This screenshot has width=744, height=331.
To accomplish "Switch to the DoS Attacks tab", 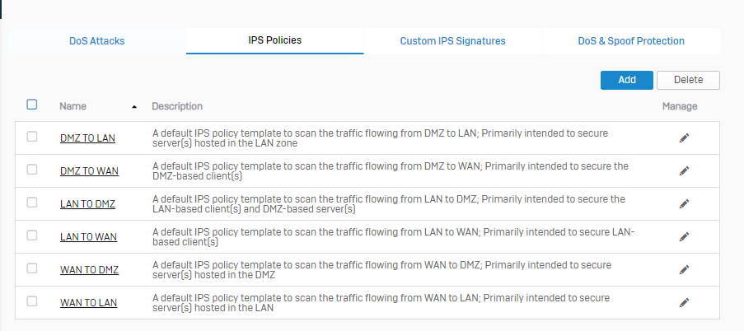I will click(97, 40).
